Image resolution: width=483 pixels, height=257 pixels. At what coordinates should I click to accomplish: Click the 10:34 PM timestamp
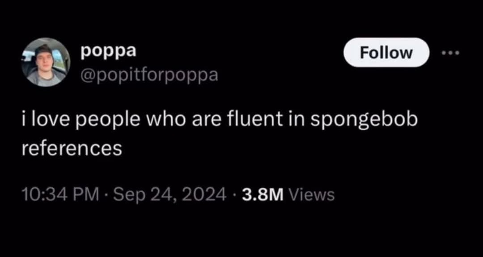point(61,194)
